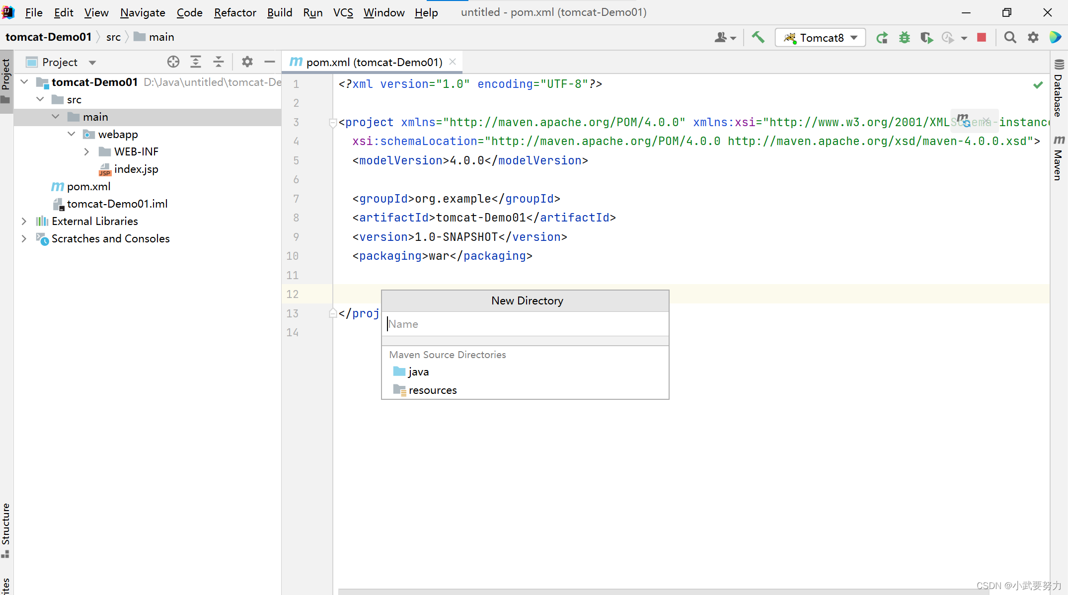Click the New Directory Name field

[526, 324]
